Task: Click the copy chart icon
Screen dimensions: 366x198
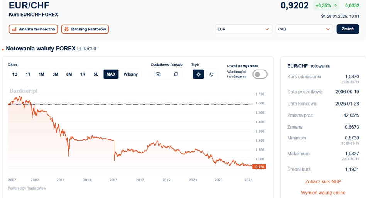Action: [x=176, y=74]
